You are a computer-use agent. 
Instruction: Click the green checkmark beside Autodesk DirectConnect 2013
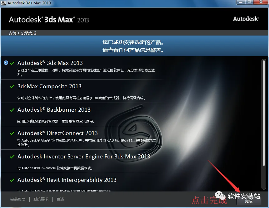tap(12, 133)
